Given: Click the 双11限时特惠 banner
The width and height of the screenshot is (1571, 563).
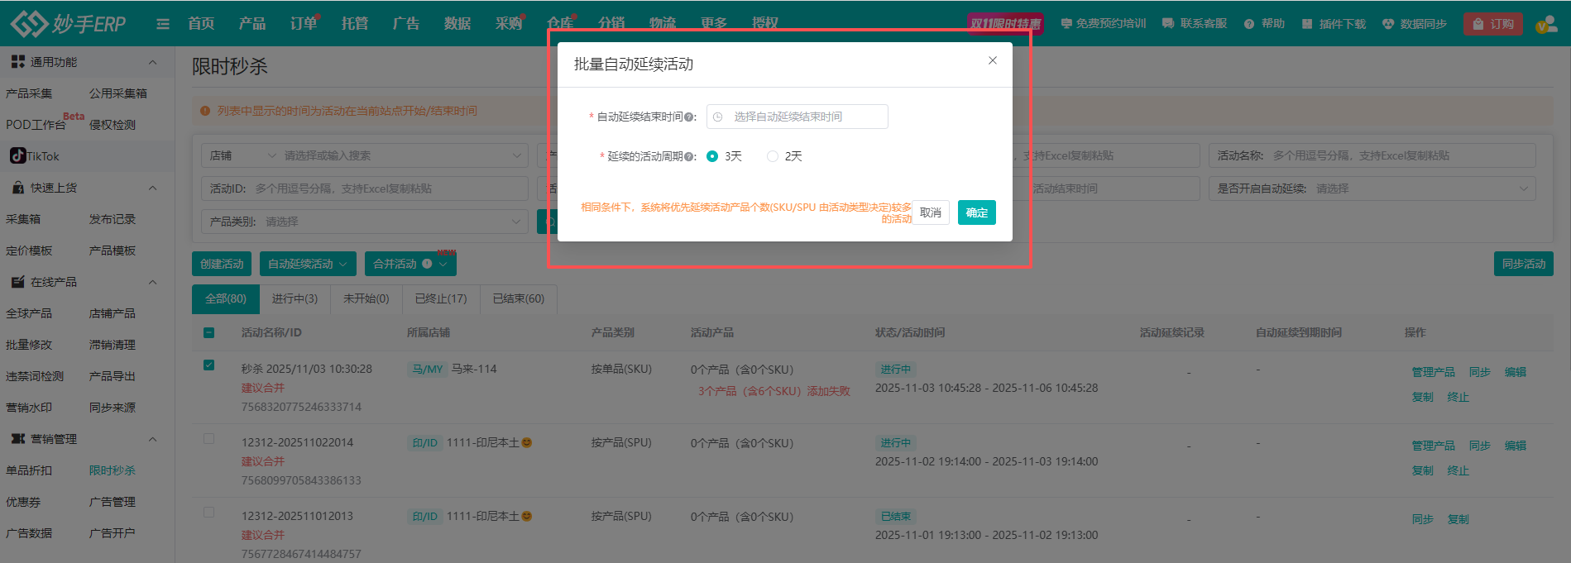Looking at the screenshot, I should tap(1006, 24).
